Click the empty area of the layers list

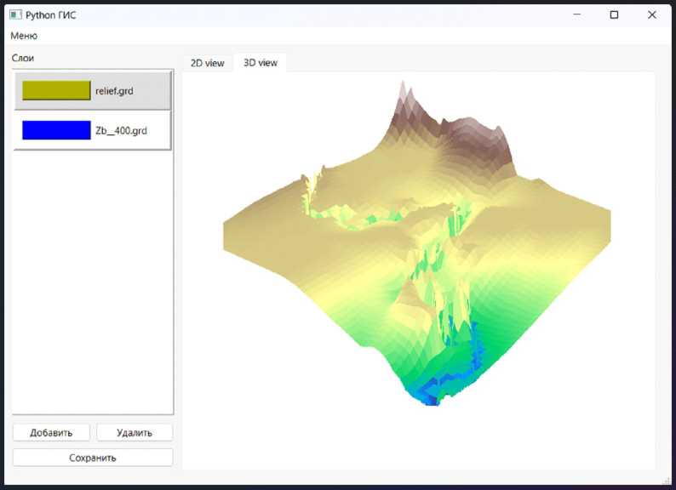click(93, 281)
